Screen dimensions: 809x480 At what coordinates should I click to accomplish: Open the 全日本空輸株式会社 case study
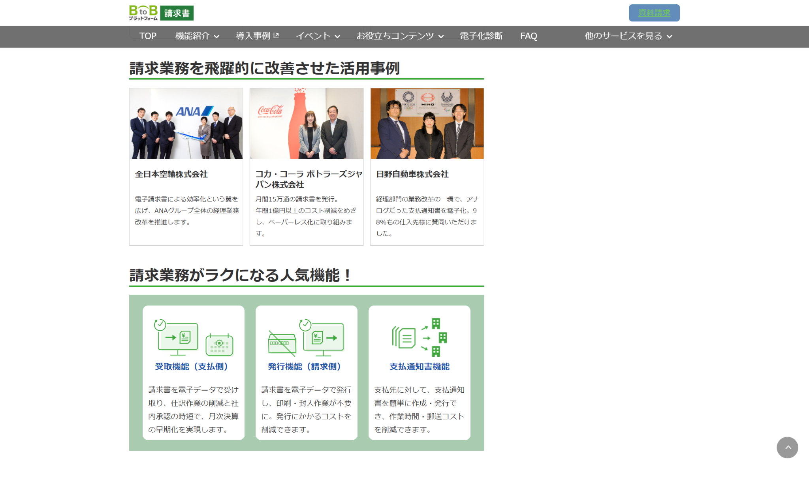(172, 174)
